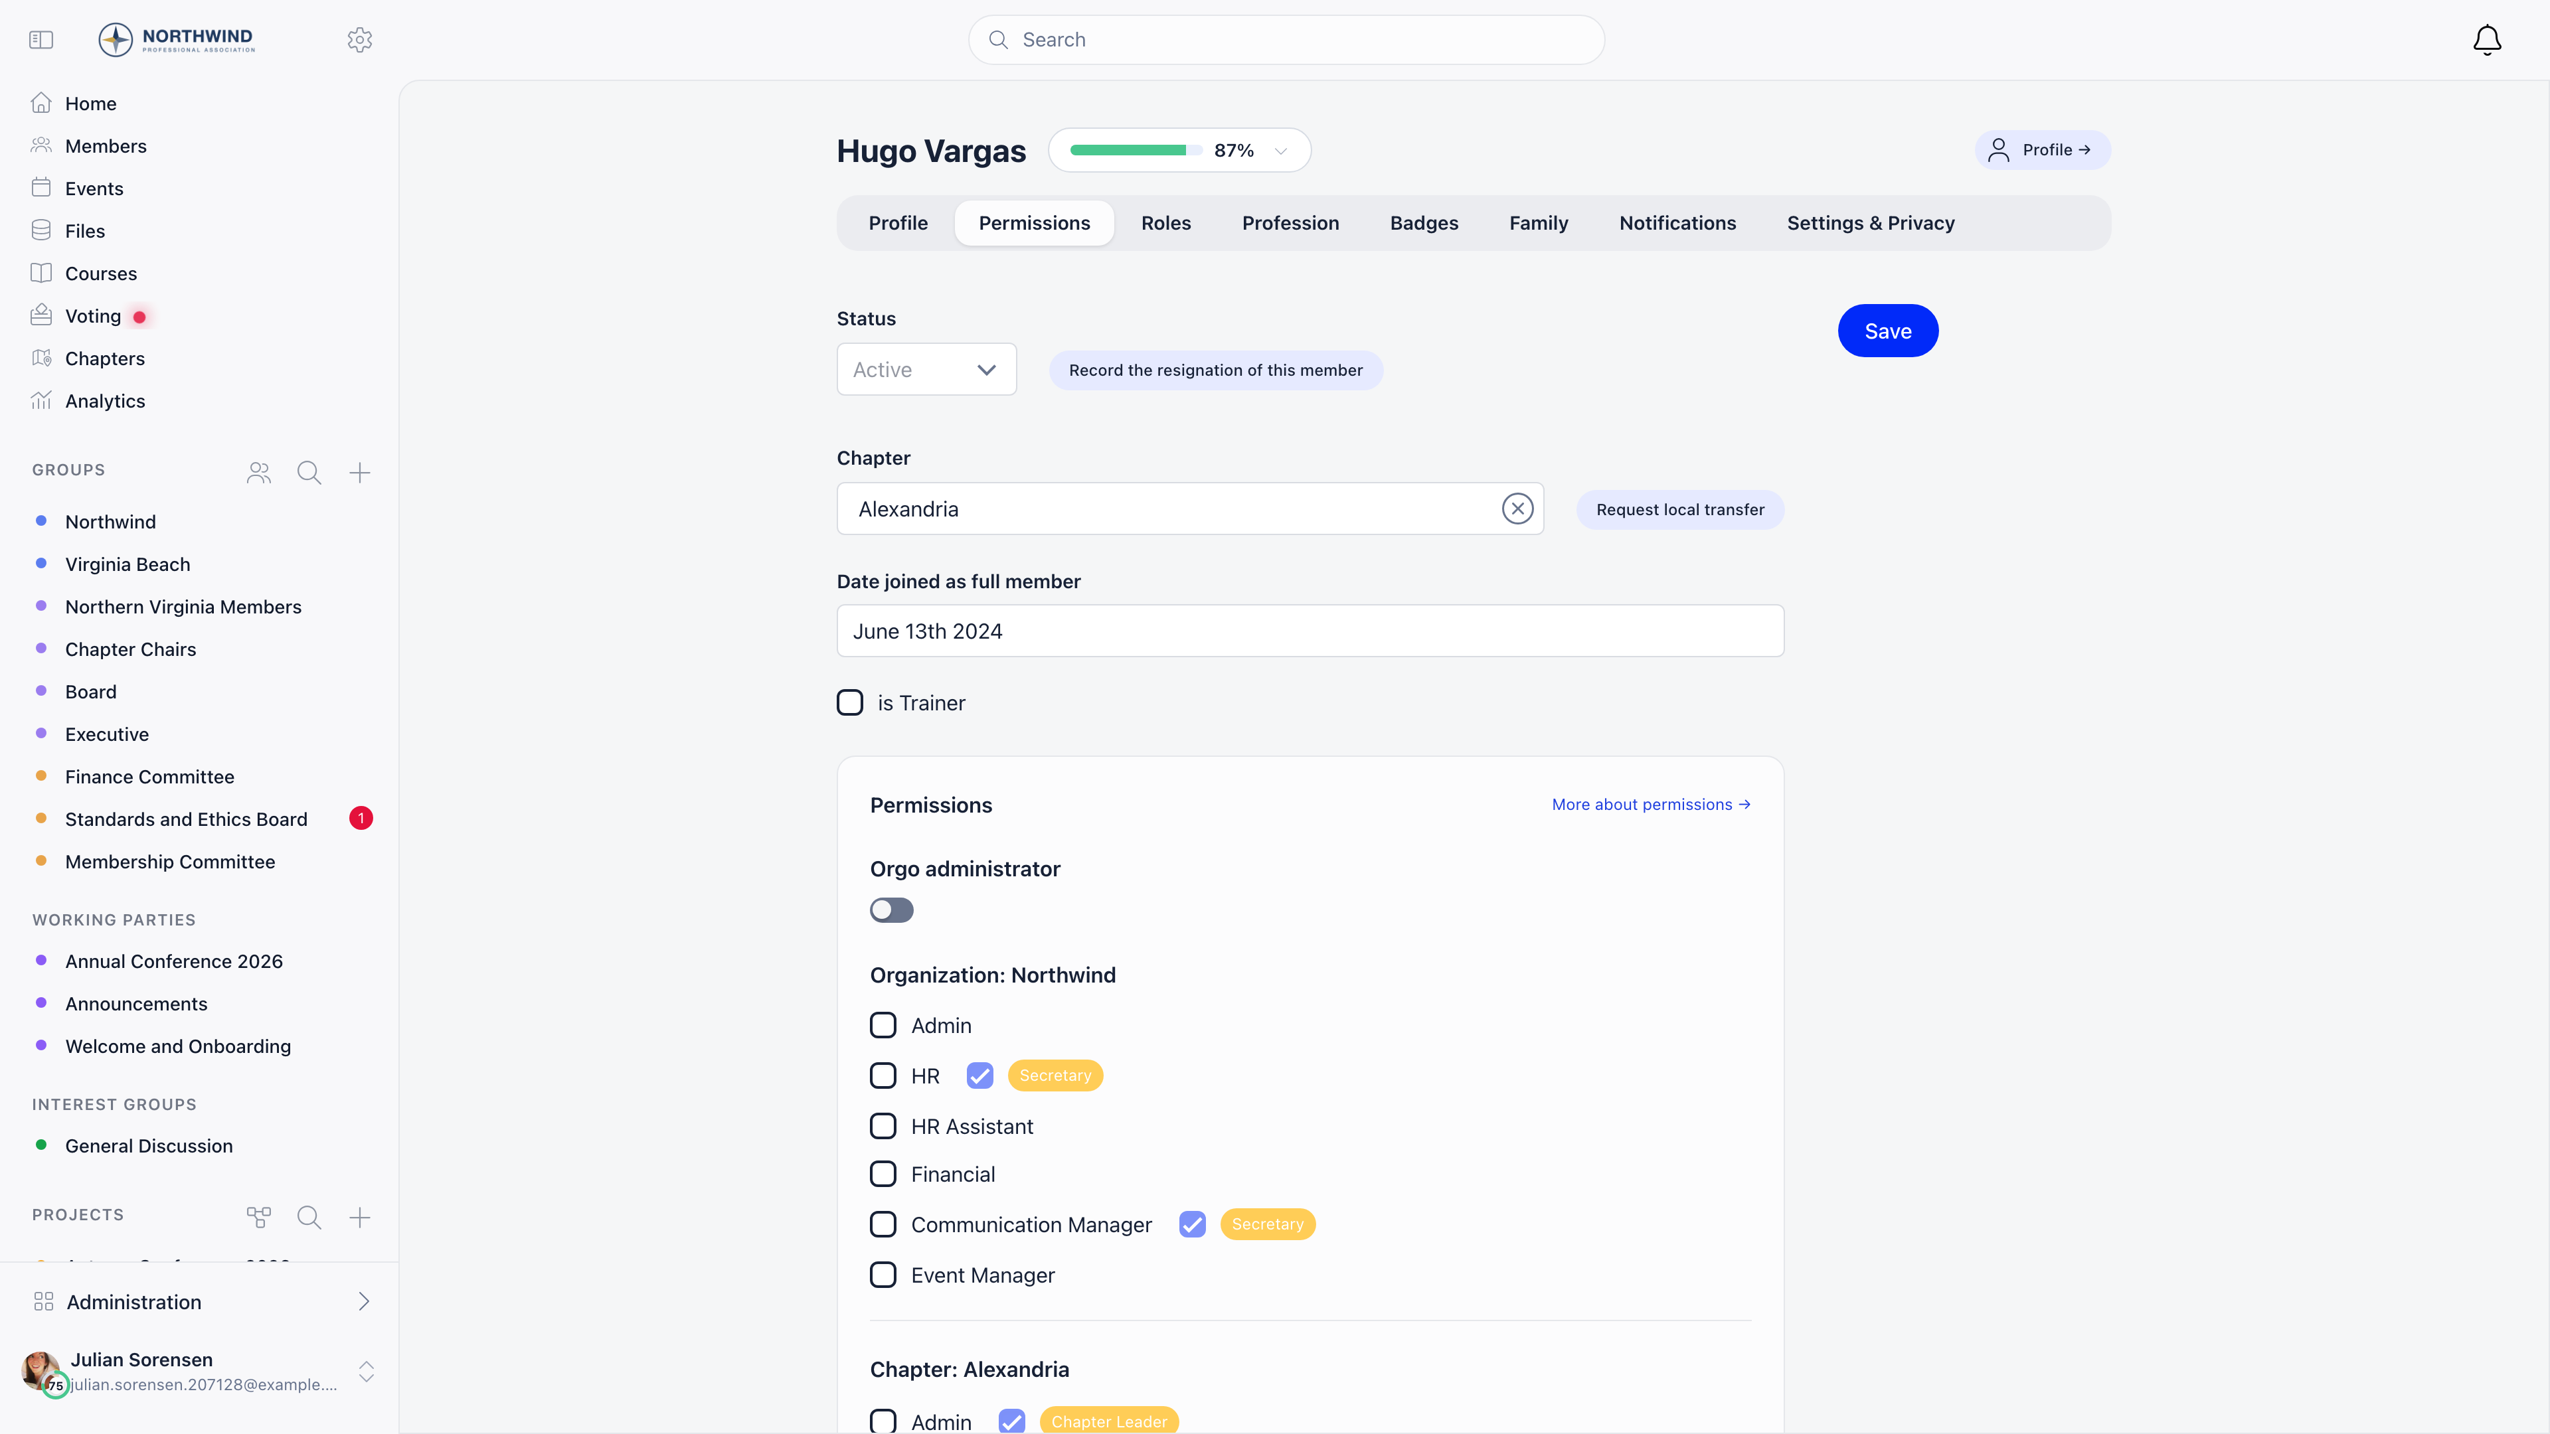Image resolution: width=2550 pixels, height=1434 pixels.
Task: Click the Profile arrow button
Action: coord(2043,149)
